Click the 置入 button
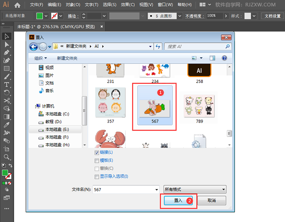Image resolution: width=285 pixels, height=222 pixels. (178, 200)
